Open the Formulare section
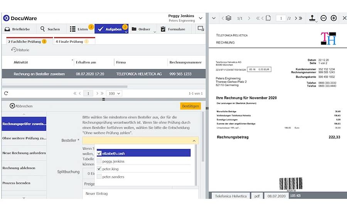Screen dimensions: 347x217 (173, 29)
